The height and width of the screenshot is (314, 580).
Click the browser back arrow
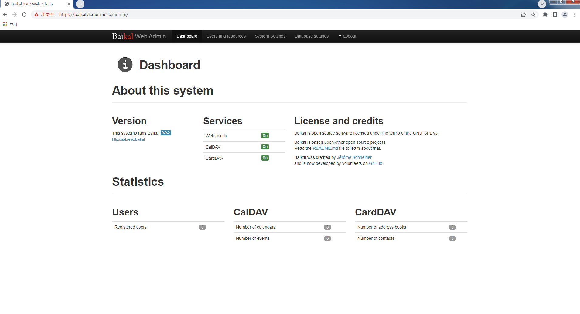pos(5,15)
